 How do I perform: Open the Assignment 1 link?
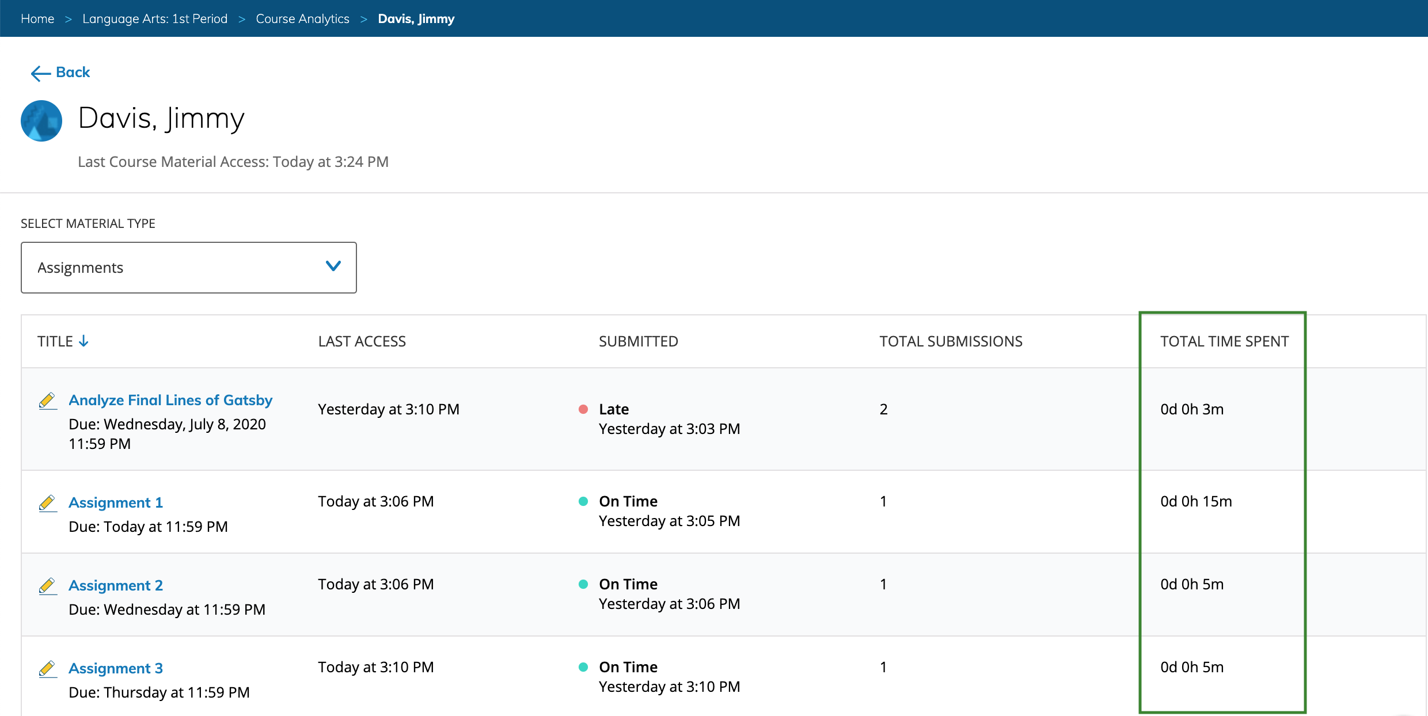coord(116,502)
